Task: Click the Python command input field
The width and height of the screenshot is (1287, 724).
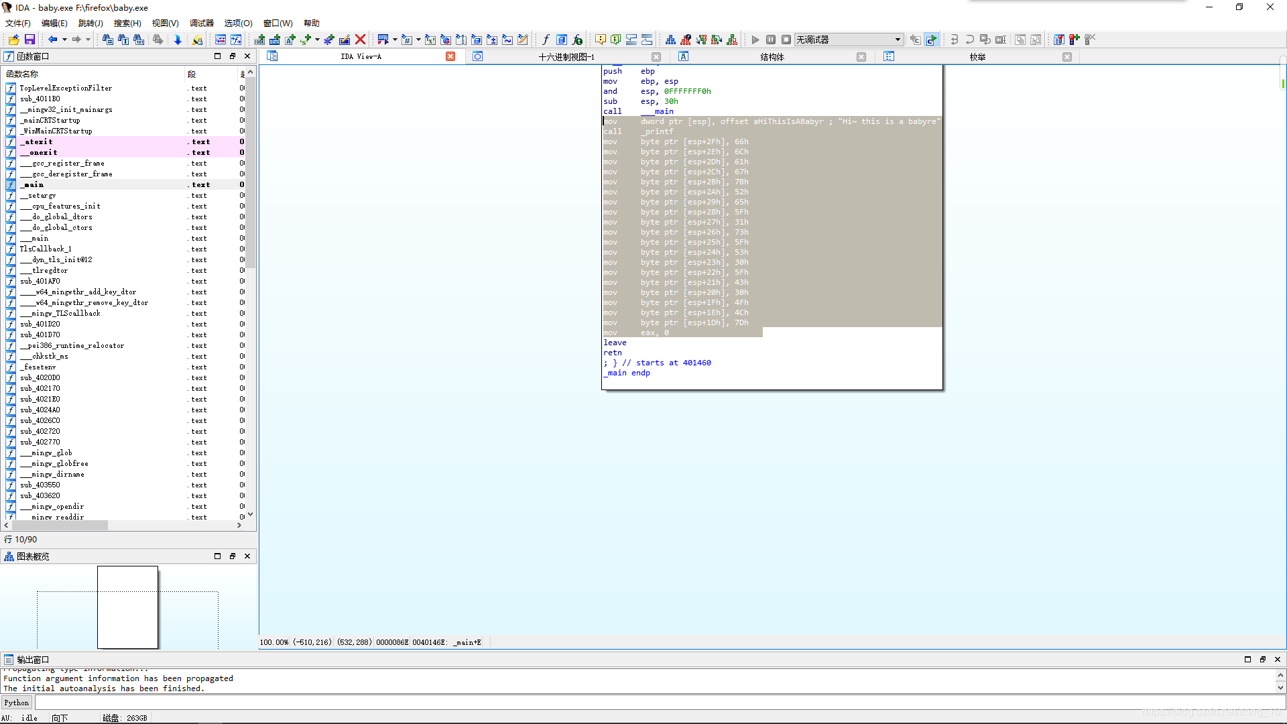Action: point(657,703)
